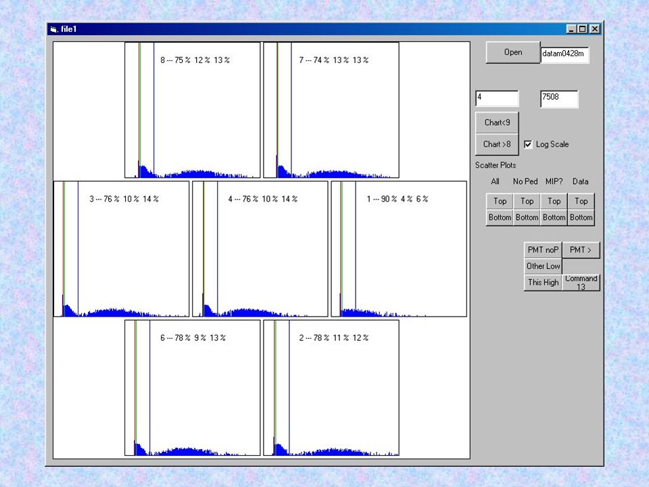649x487 pixels.
Task: Click the No Ped column label
Action: (525, 181)
